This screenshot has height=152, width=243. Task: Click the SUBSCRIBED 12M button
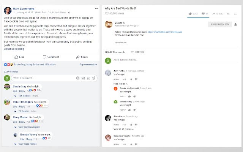pos(220,24)
